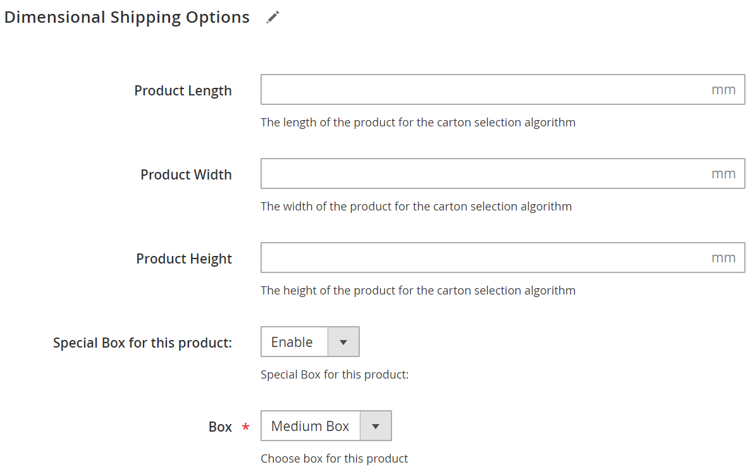The width and height of the screenshot is (755, 474).
Task: Click the Box dropdown arrow icon
Action: (376, 426)
